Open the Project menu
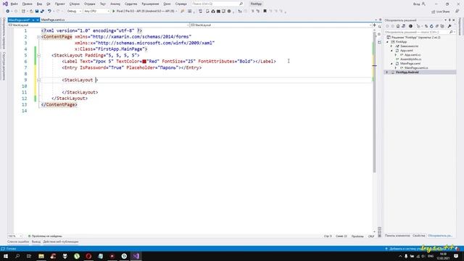 pos(59,4)
